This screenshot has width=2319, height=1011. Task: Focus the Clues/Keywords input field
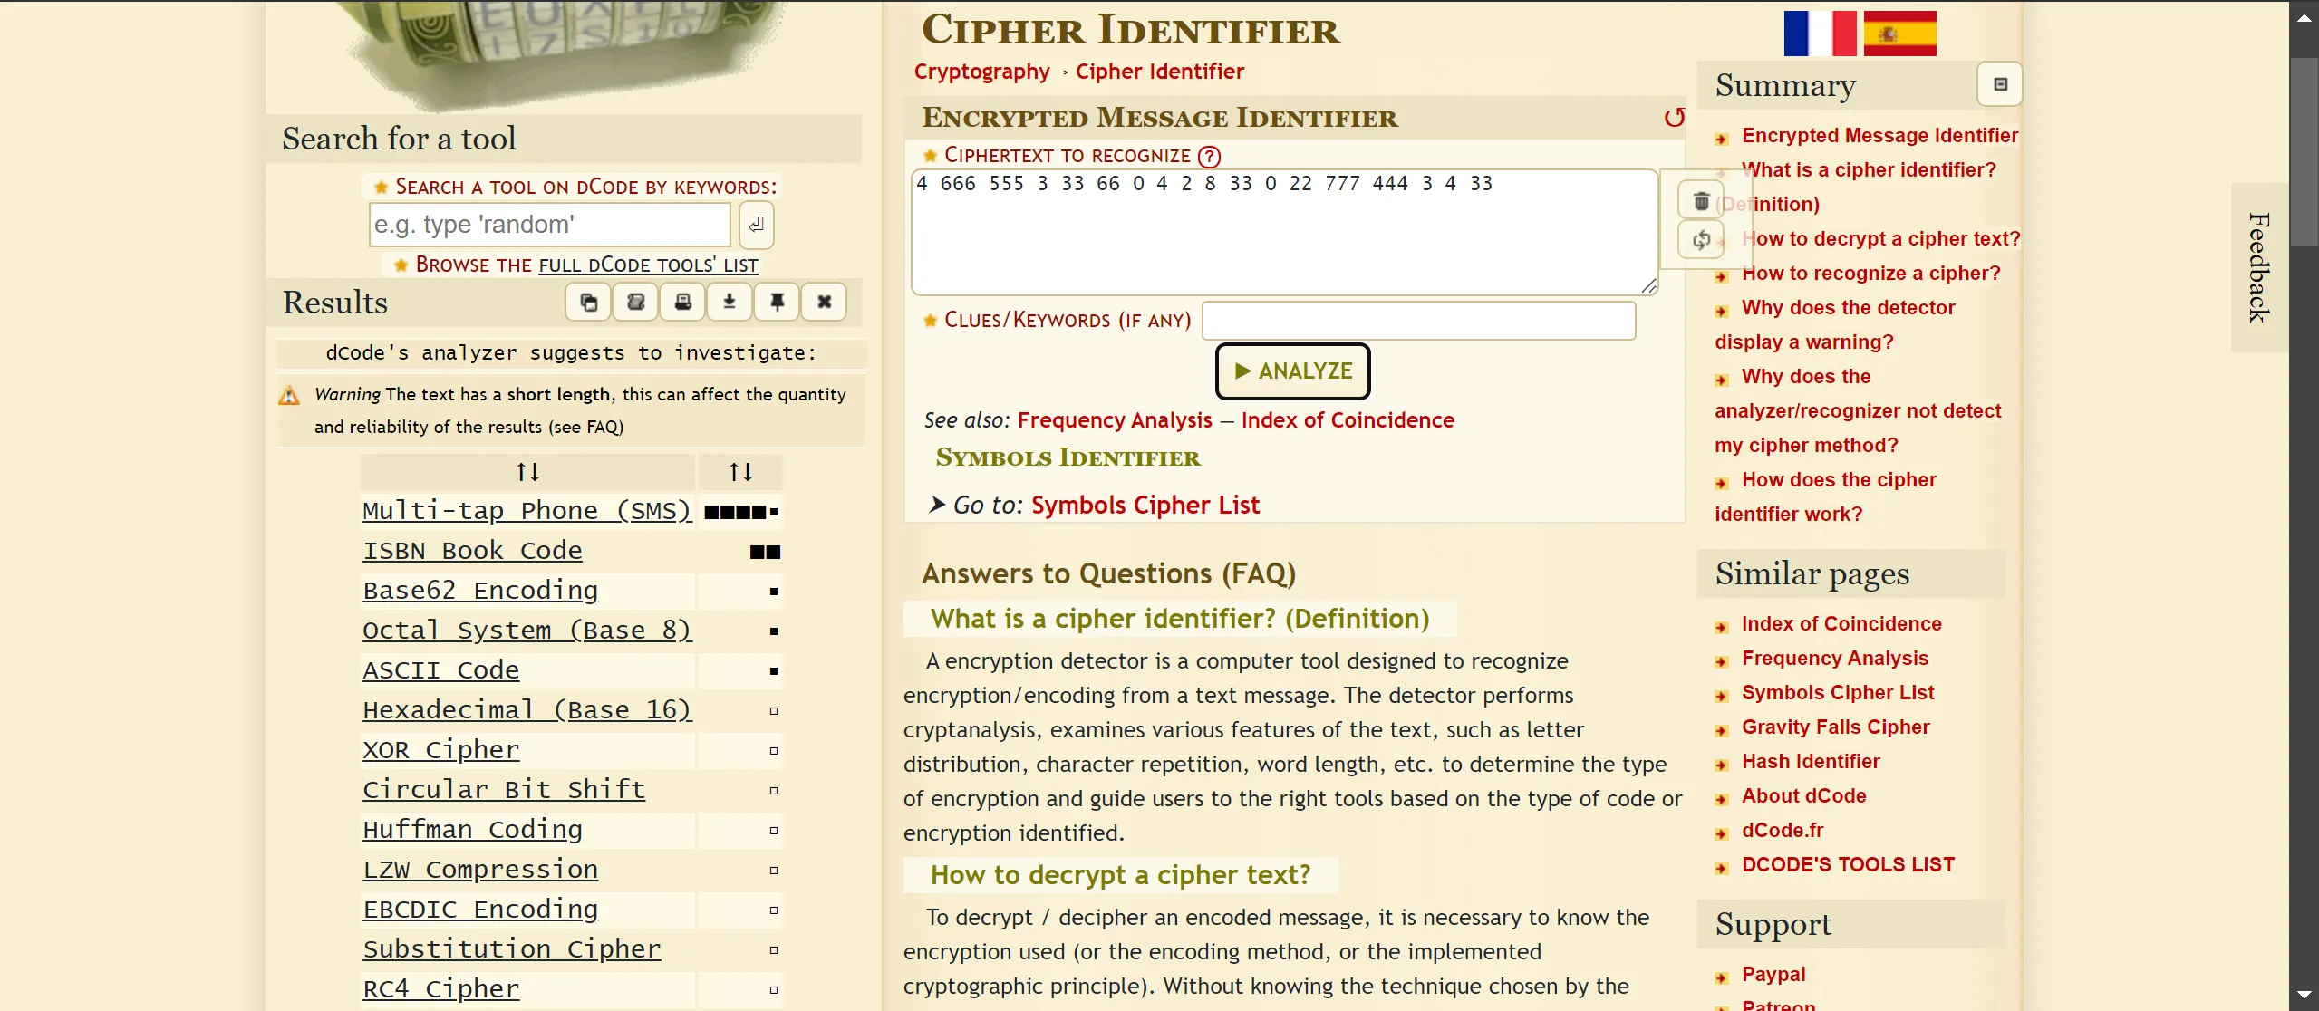click(x=1418, y=321)
